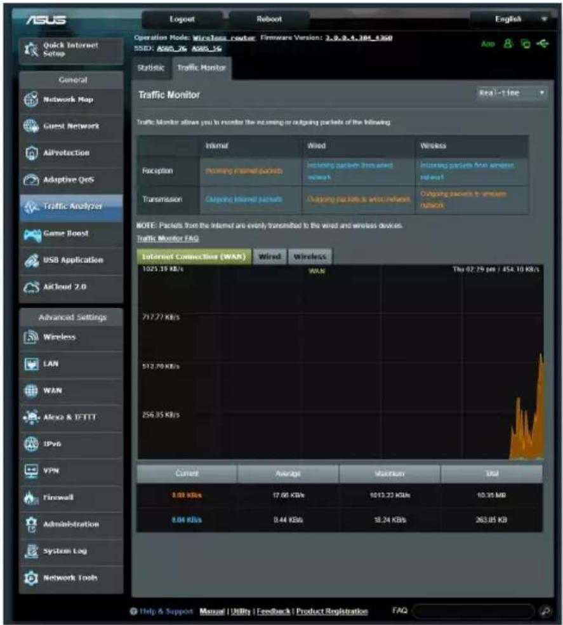Open the Utility footer link
The image size is (563, 625).
coord(241,611)
